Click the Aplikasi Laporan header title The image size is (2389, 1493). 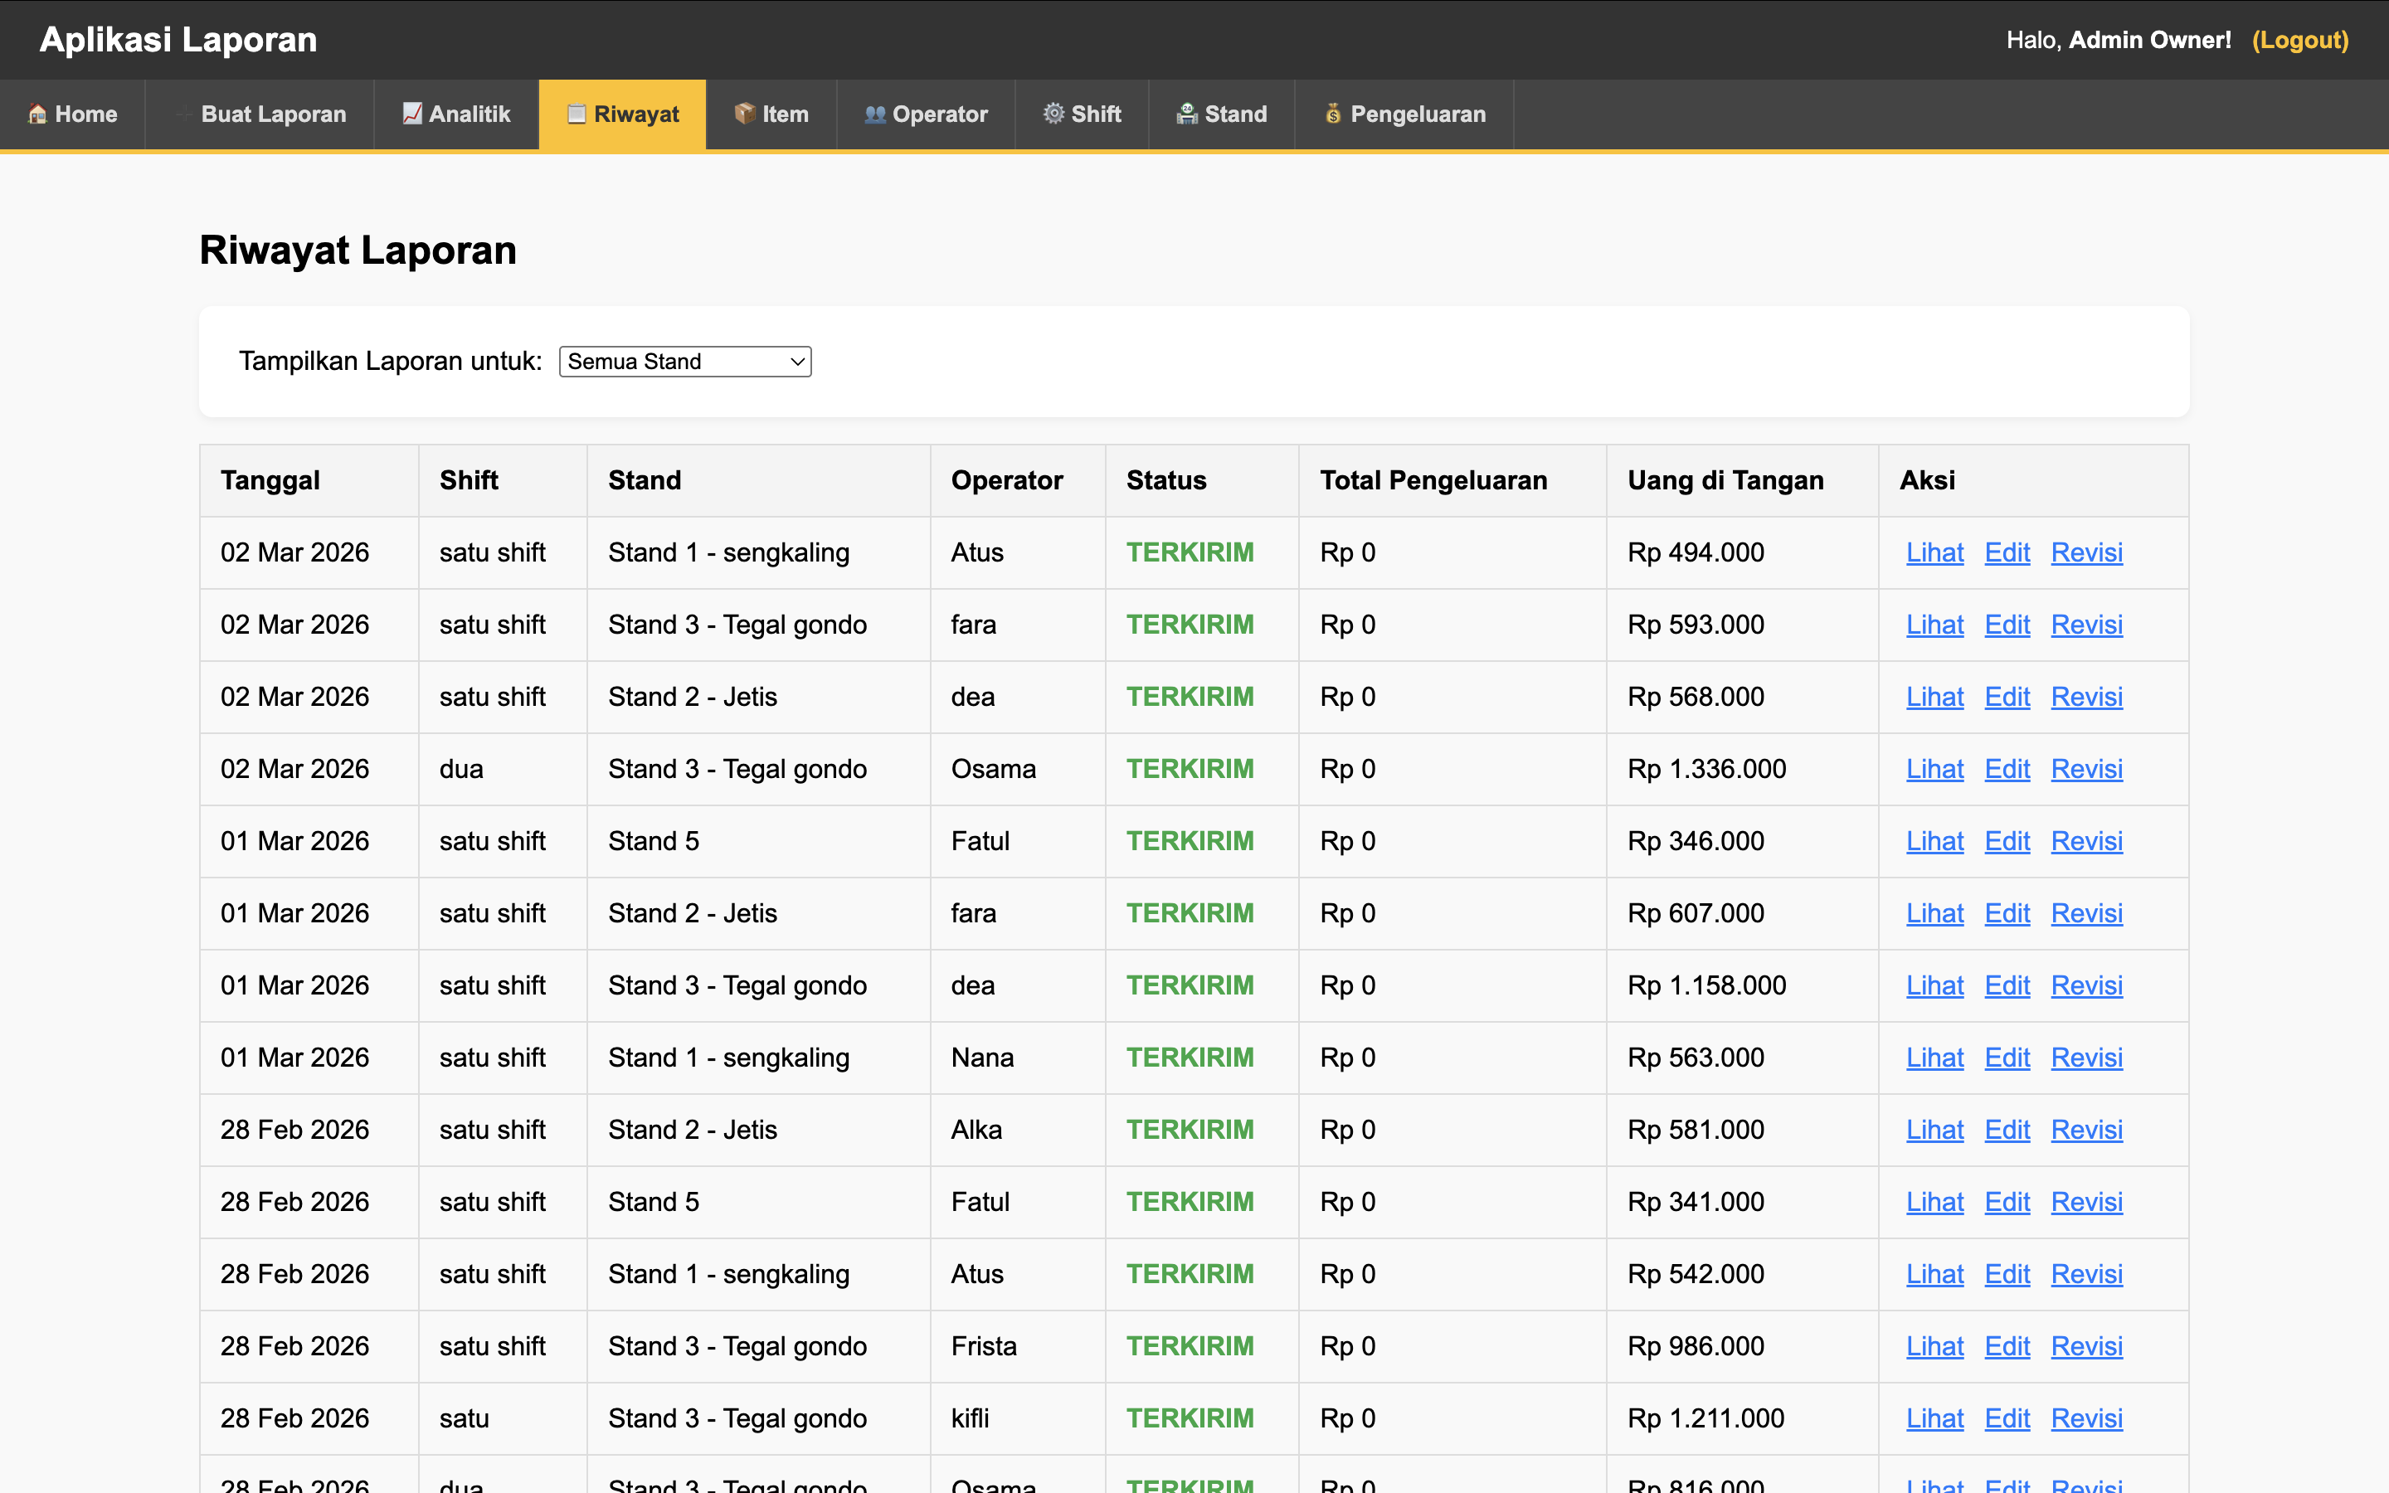[178, 41]
